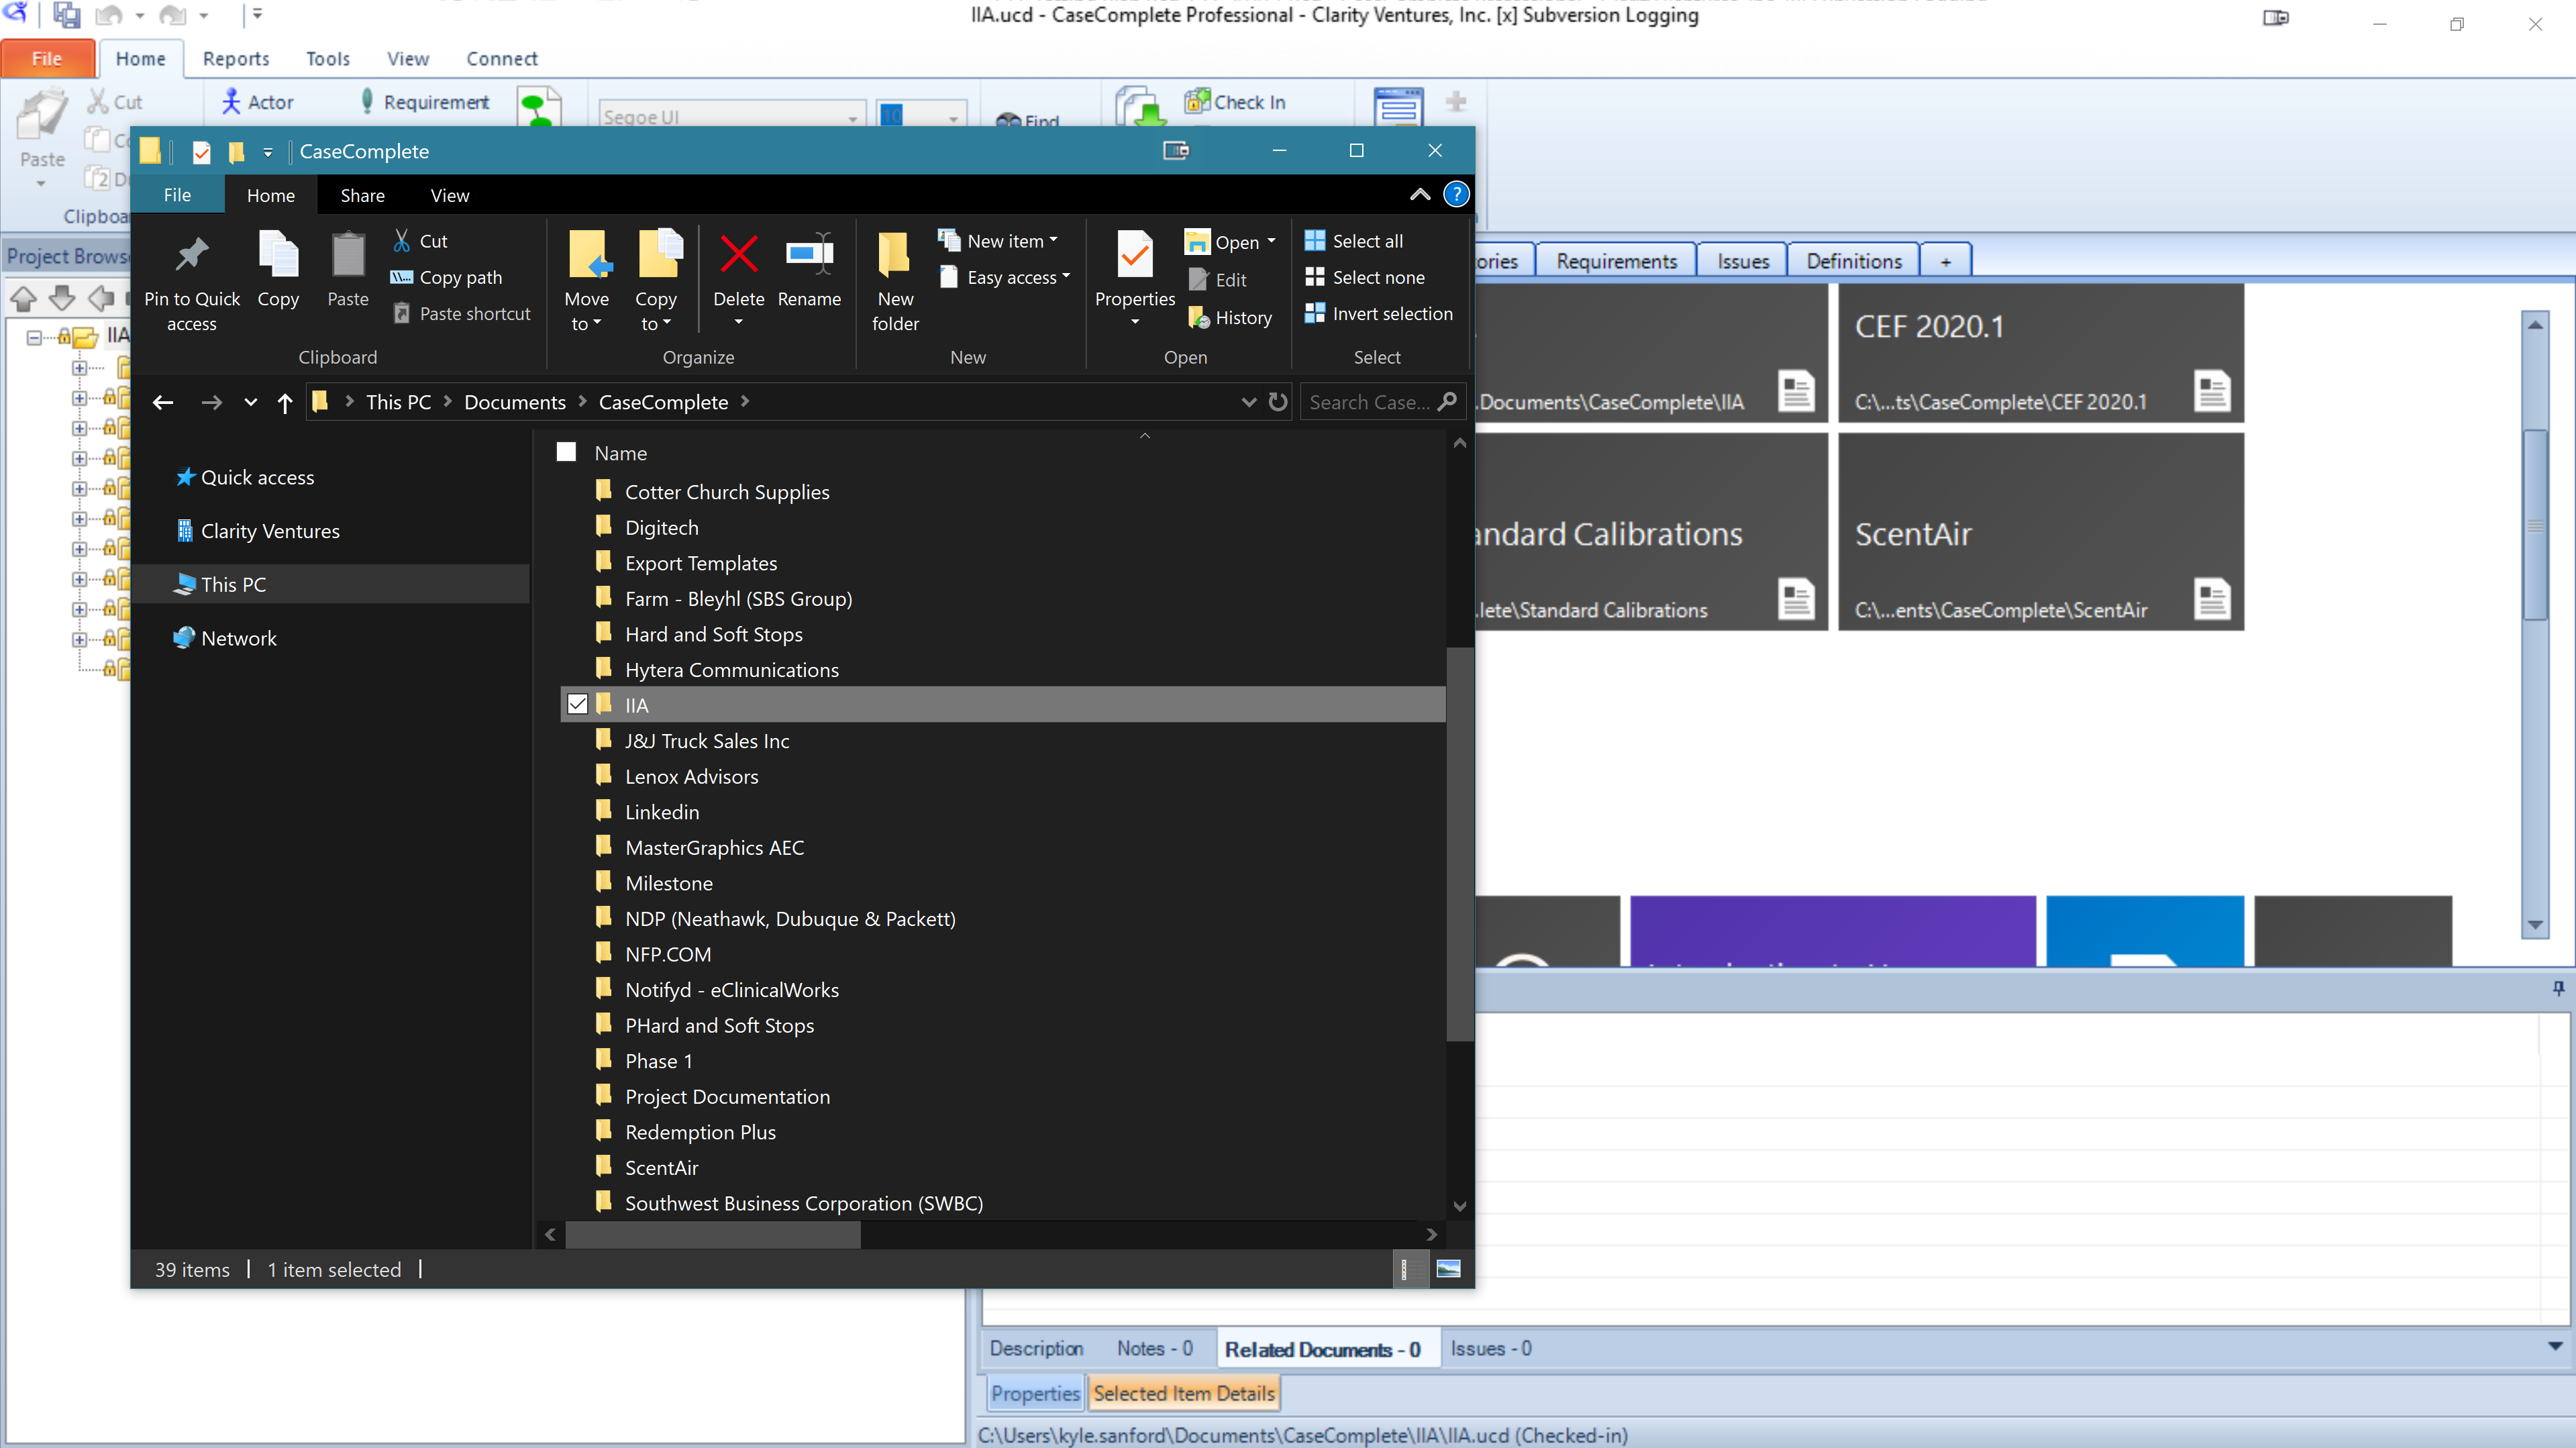Switch to Requirements tab in CaseComplete
2576x1448 pixels.
click(1616, 261)
